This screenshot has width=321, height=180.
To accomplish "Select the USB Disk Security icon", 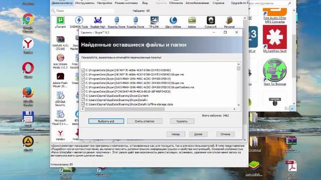I will [60, 99].
